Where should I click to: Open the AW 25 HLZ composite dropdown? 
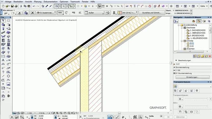click(x=128, y=13)
